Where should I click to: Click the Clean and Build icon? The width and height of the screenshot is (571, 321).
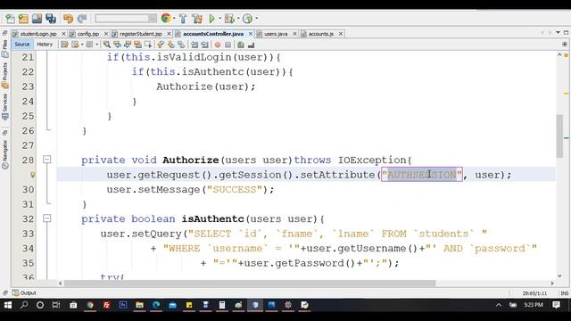(197, 19)
